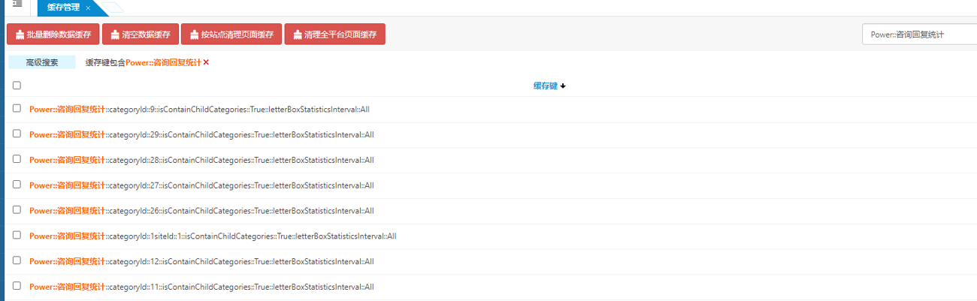The image size is (977, 301).
Task: Check the categoryId::29 cache row
Action: [17, 134]
